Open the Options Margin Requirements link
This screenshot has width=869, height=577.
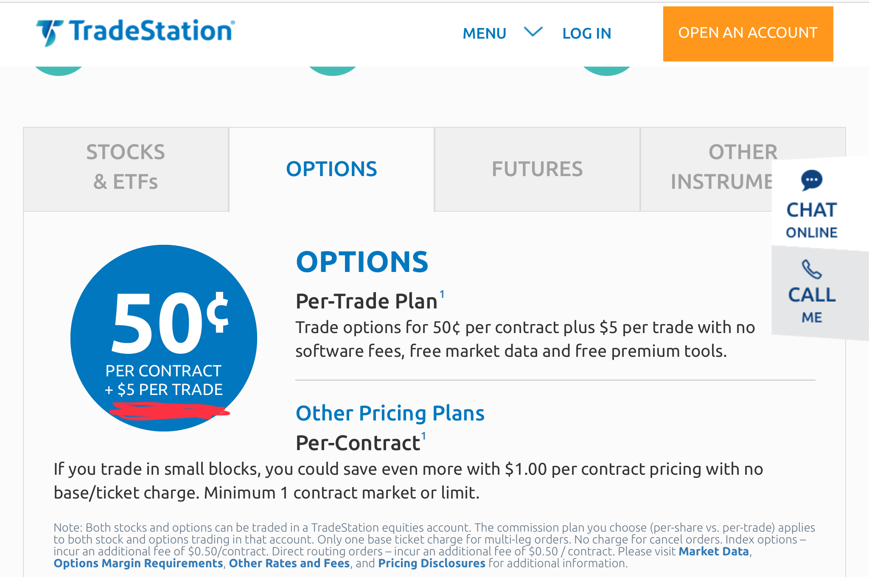click(138, 563)
